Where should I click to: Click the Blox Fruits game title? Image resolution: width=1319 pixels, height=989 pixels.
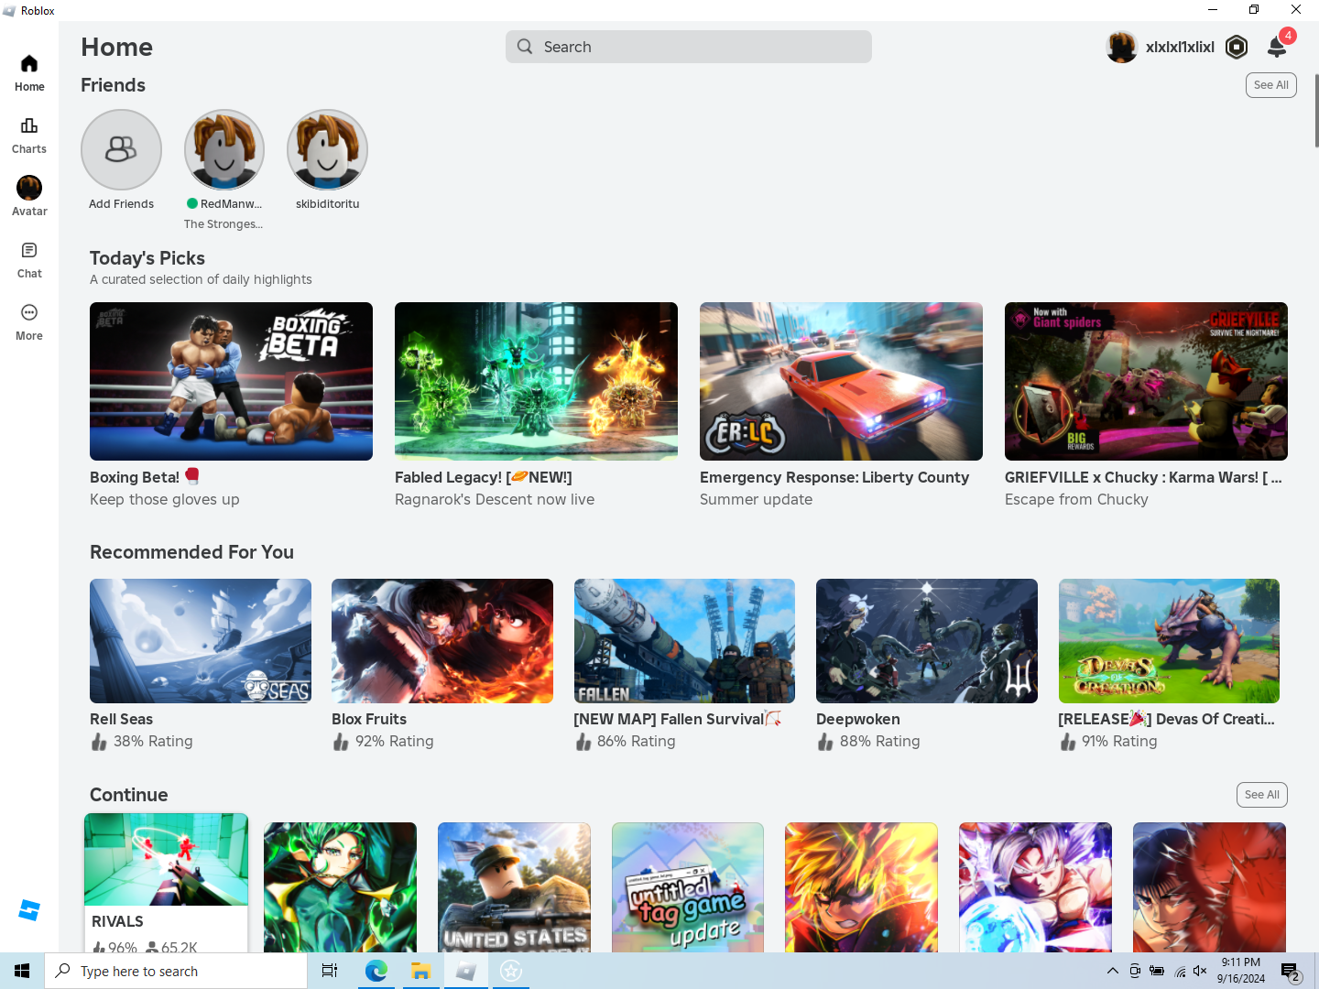pyautogui.click(x=369, y=719)
